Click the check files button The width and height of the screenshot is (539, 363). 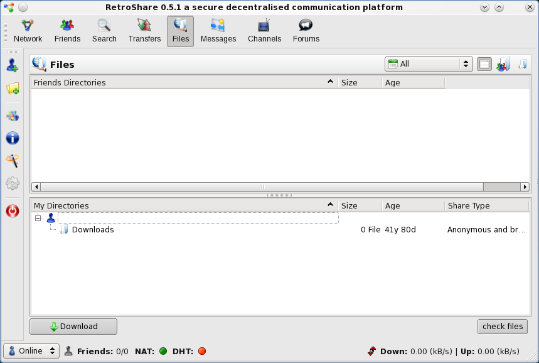pos(503,326)
